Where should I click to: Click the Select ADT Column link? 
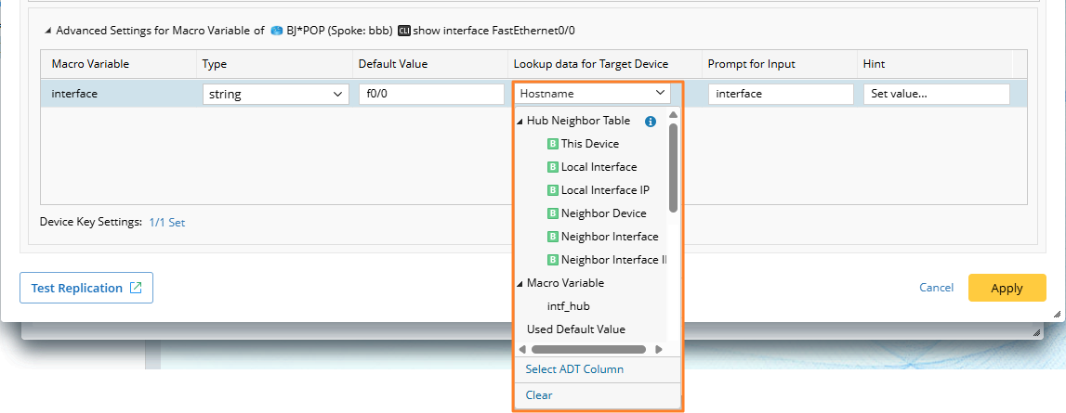[x=574, y=369]
